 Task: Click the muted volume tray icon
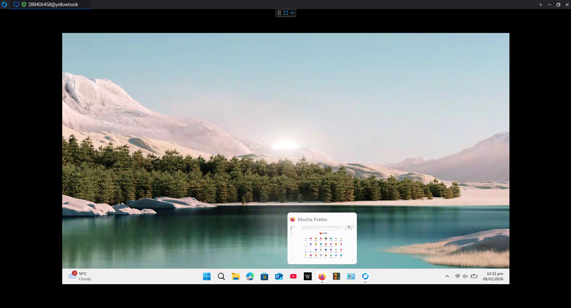(465, 277)
